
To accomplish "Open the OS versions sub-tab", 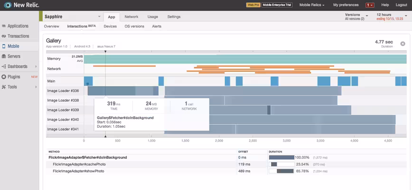I will (134, 26).
